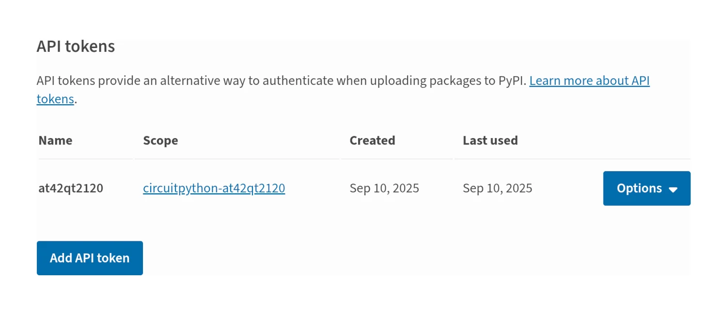Click the "Options" label text on the button
This screenshot has width=727, height=315.
(639, 189)
